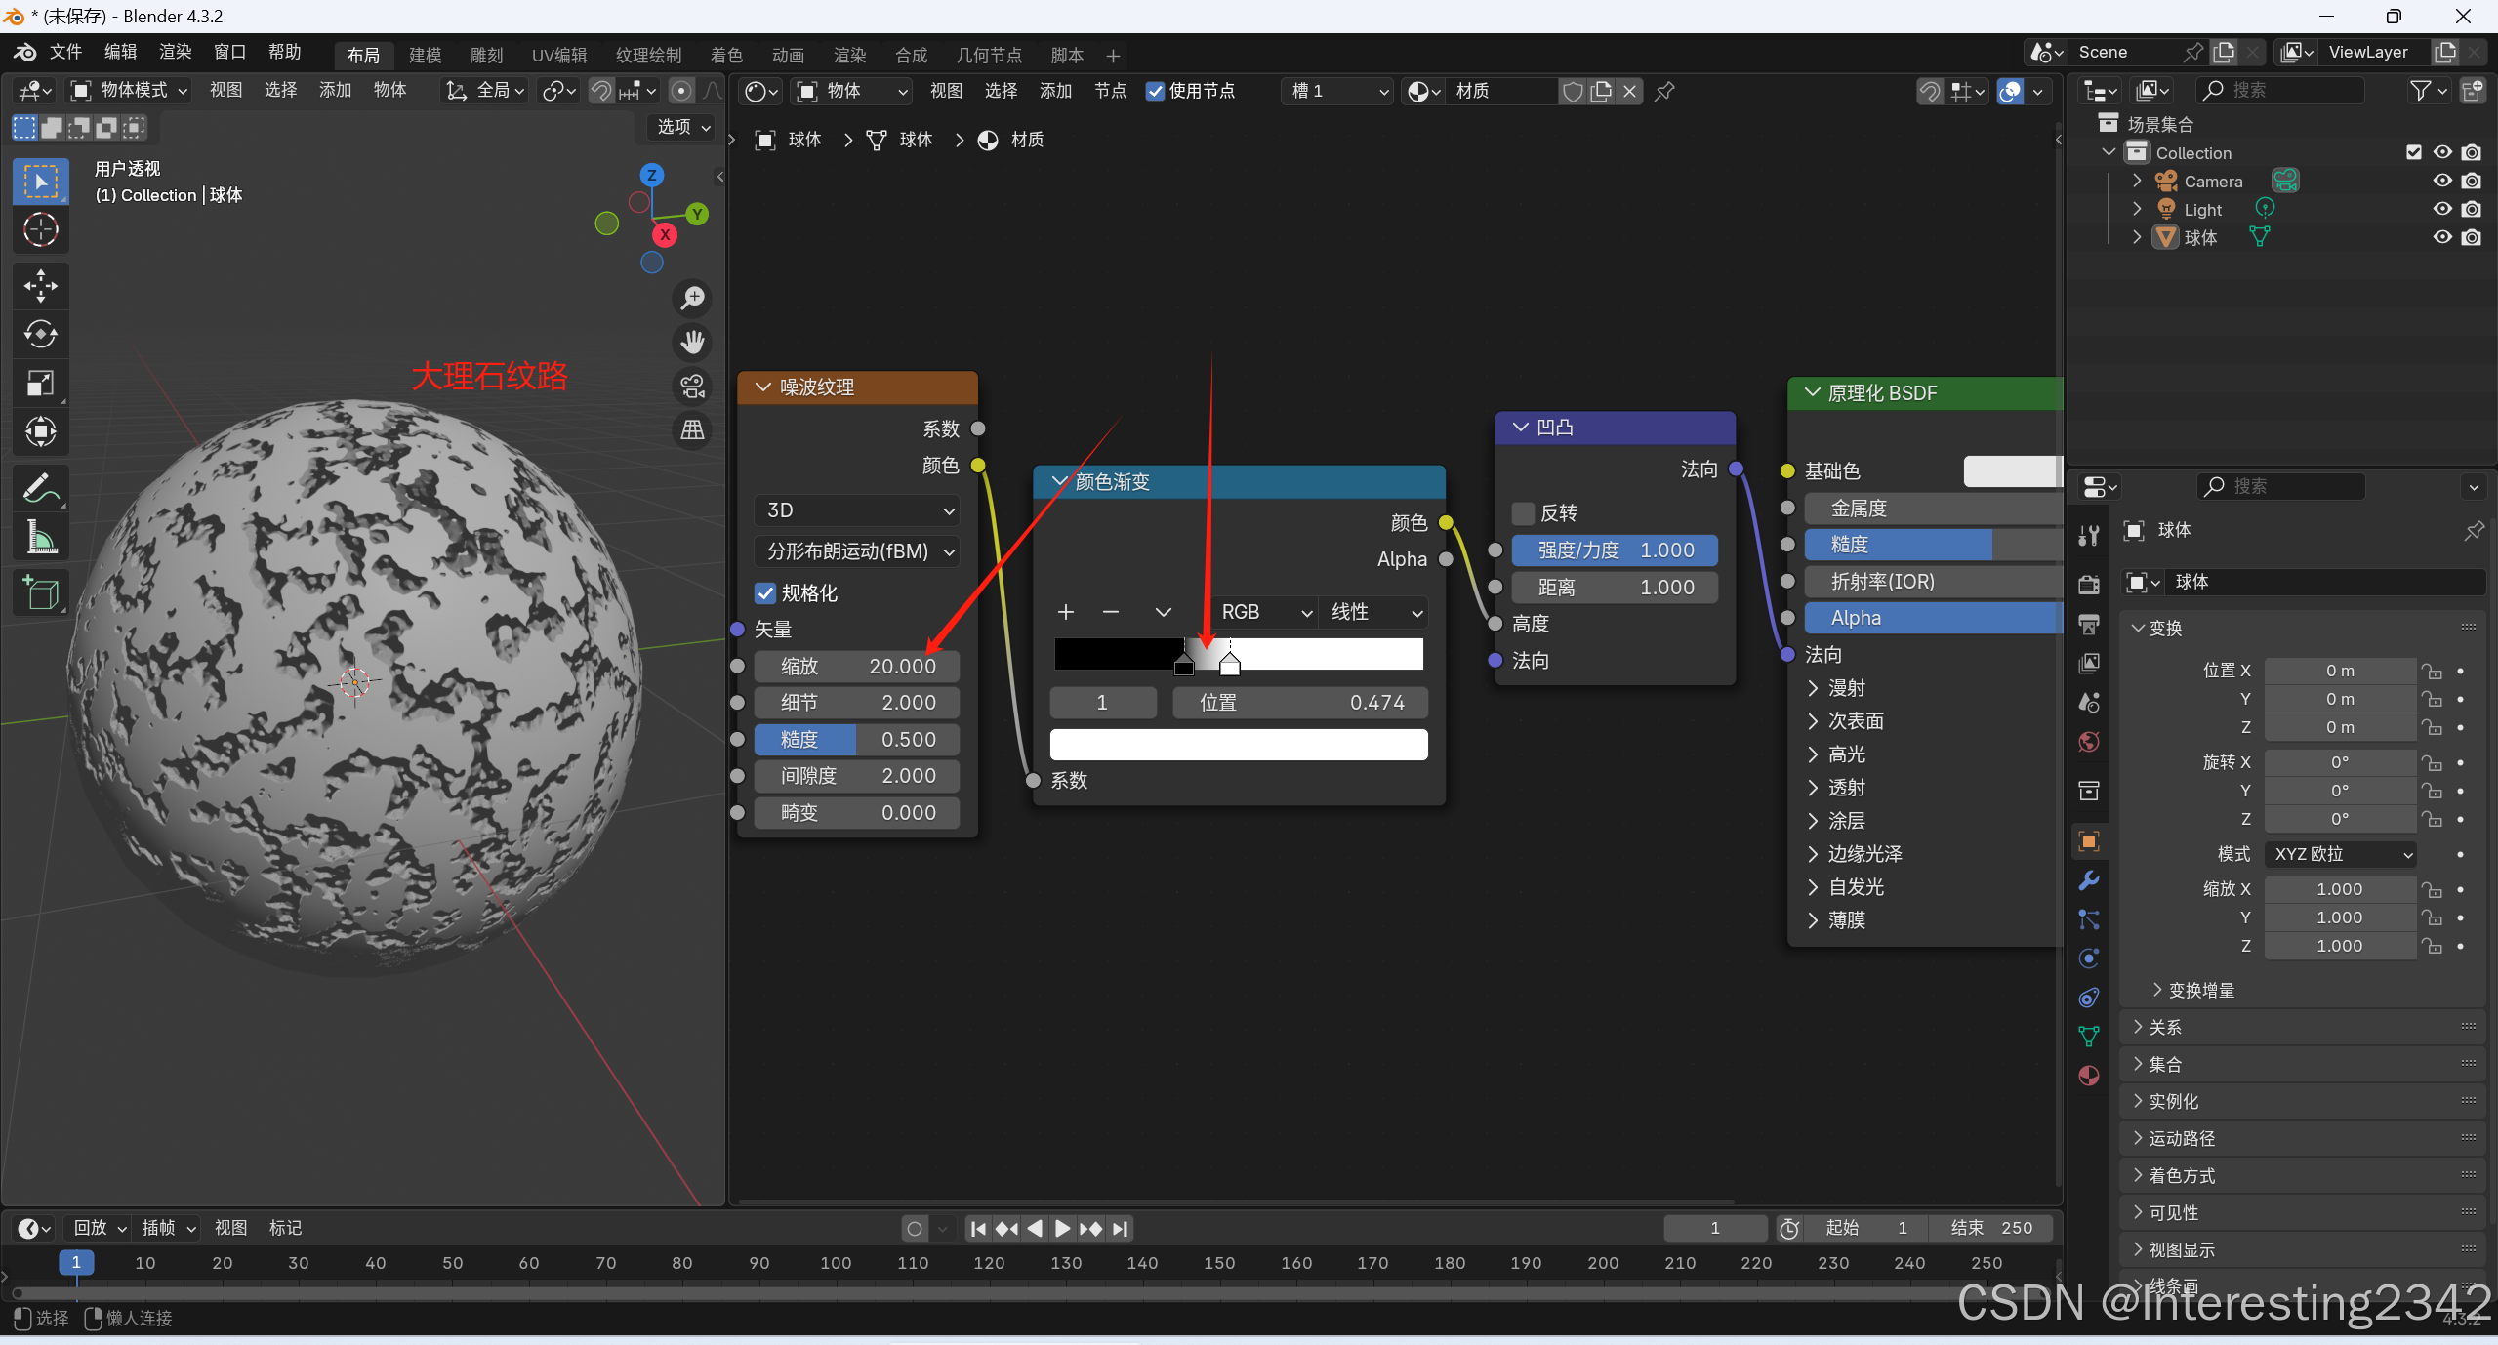
Task: Open the Modifiers wrench tab icon
Action: click(x=2088, y=879)
